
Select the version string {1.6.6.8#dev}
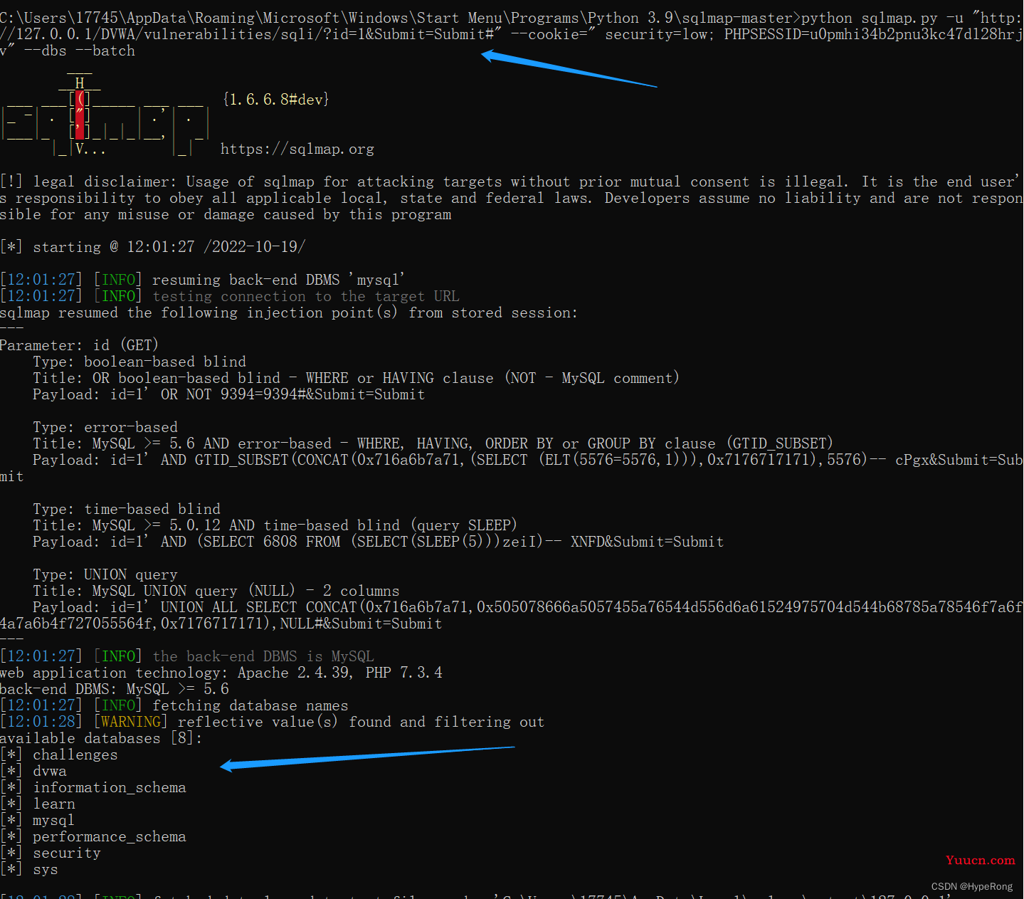click(276, 100)
